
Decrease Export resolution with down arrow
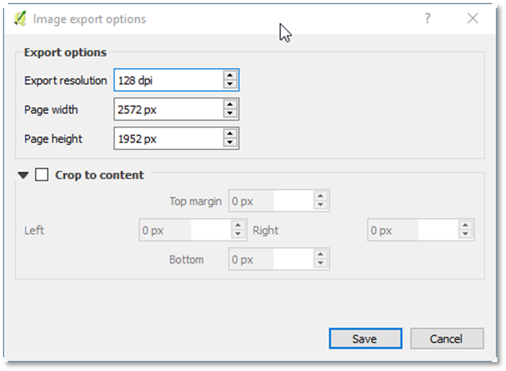point(230,84)
